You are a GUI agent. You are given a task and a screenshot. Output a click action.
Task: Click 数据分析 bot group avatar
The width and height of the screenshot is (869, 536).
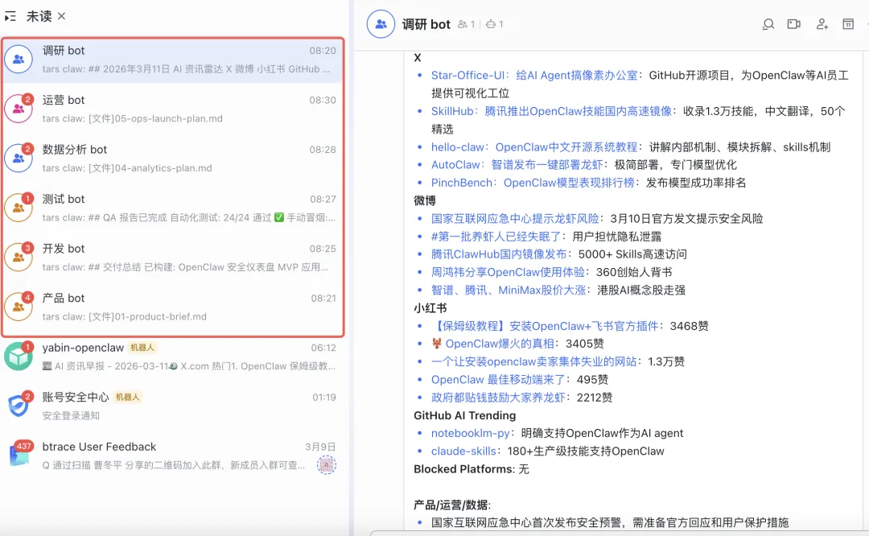pos(19,158)
